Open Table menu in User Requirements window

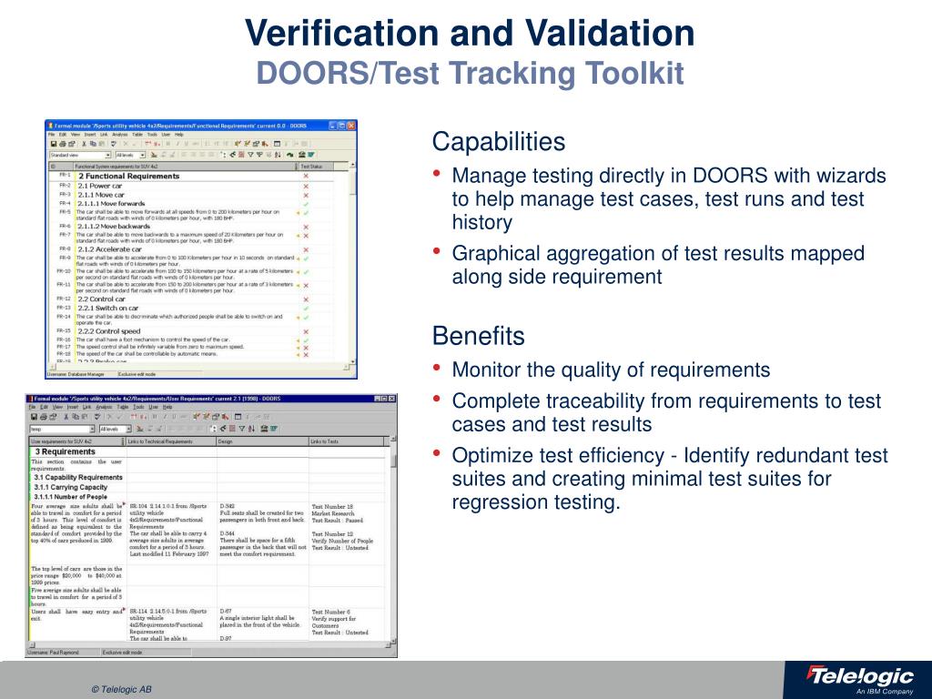pyautogui.click(x=123, y=407)
